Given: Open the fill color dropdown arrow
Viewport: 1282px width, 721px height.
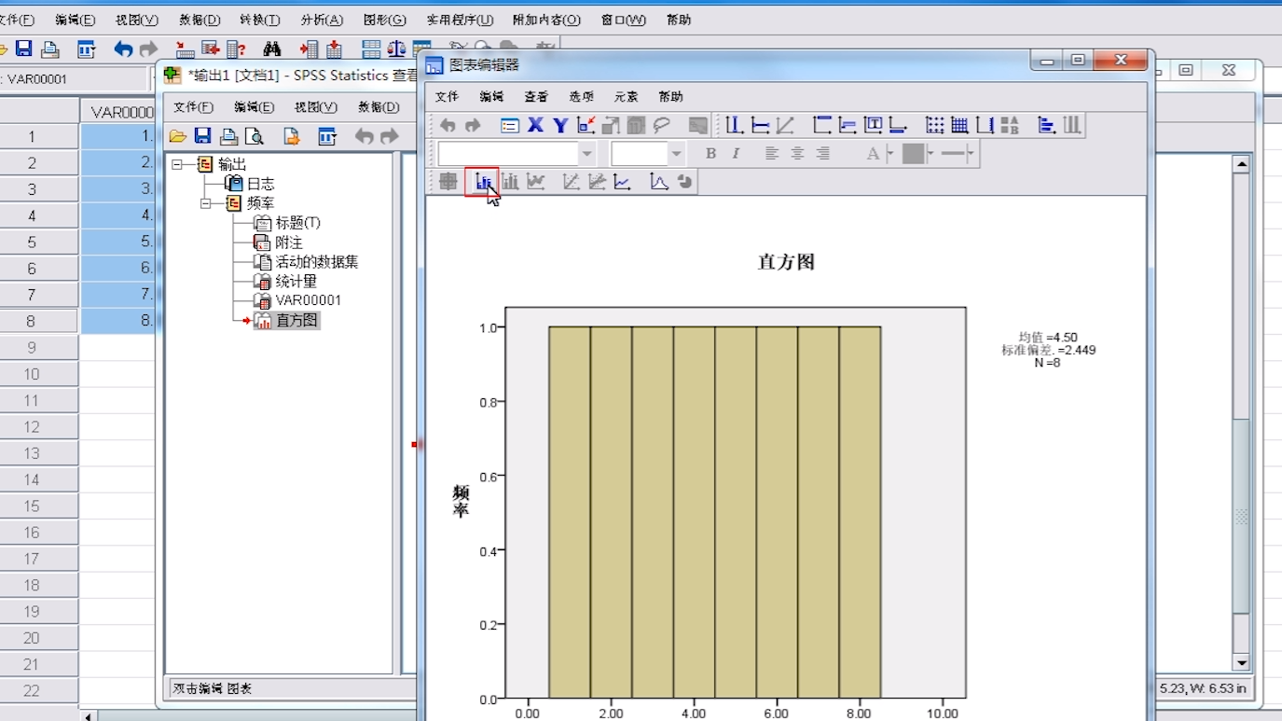Looking at the screenshot, I should point(930,154).
